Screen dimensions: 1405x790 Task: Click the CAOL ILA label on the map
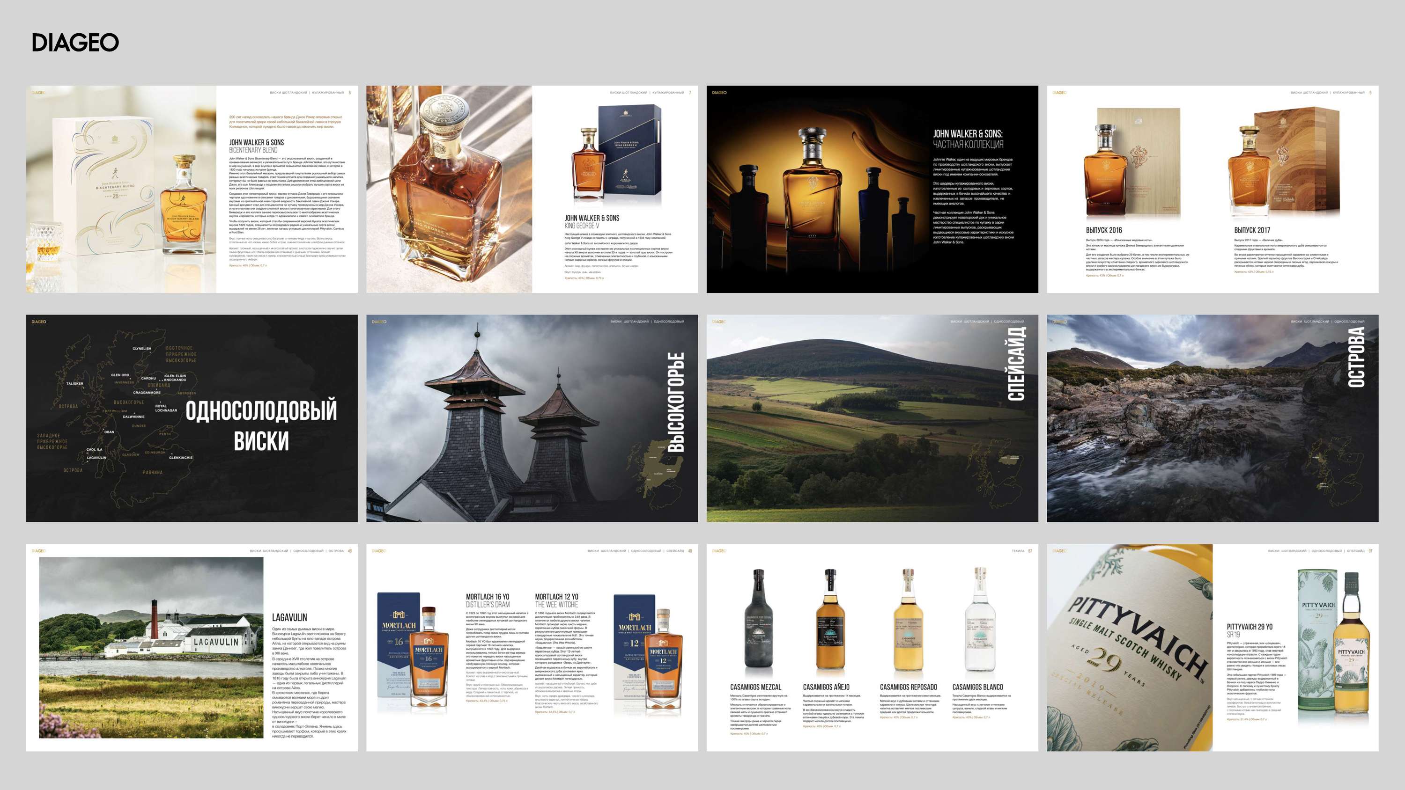tap(94, 450)
